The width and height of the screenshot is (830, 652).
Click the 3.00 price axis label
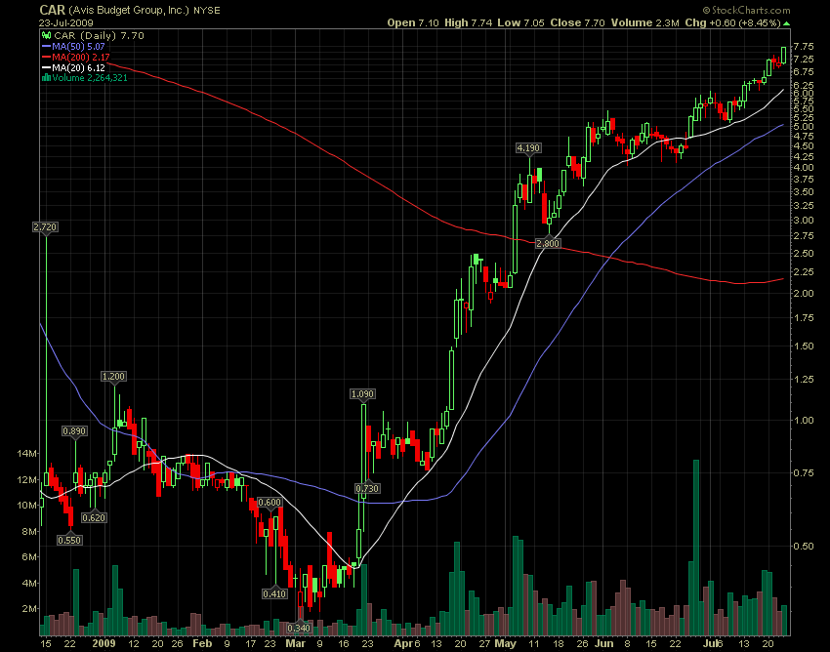804,221
